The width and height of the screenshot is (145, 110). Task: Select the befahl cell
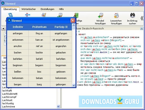(39, 59)
